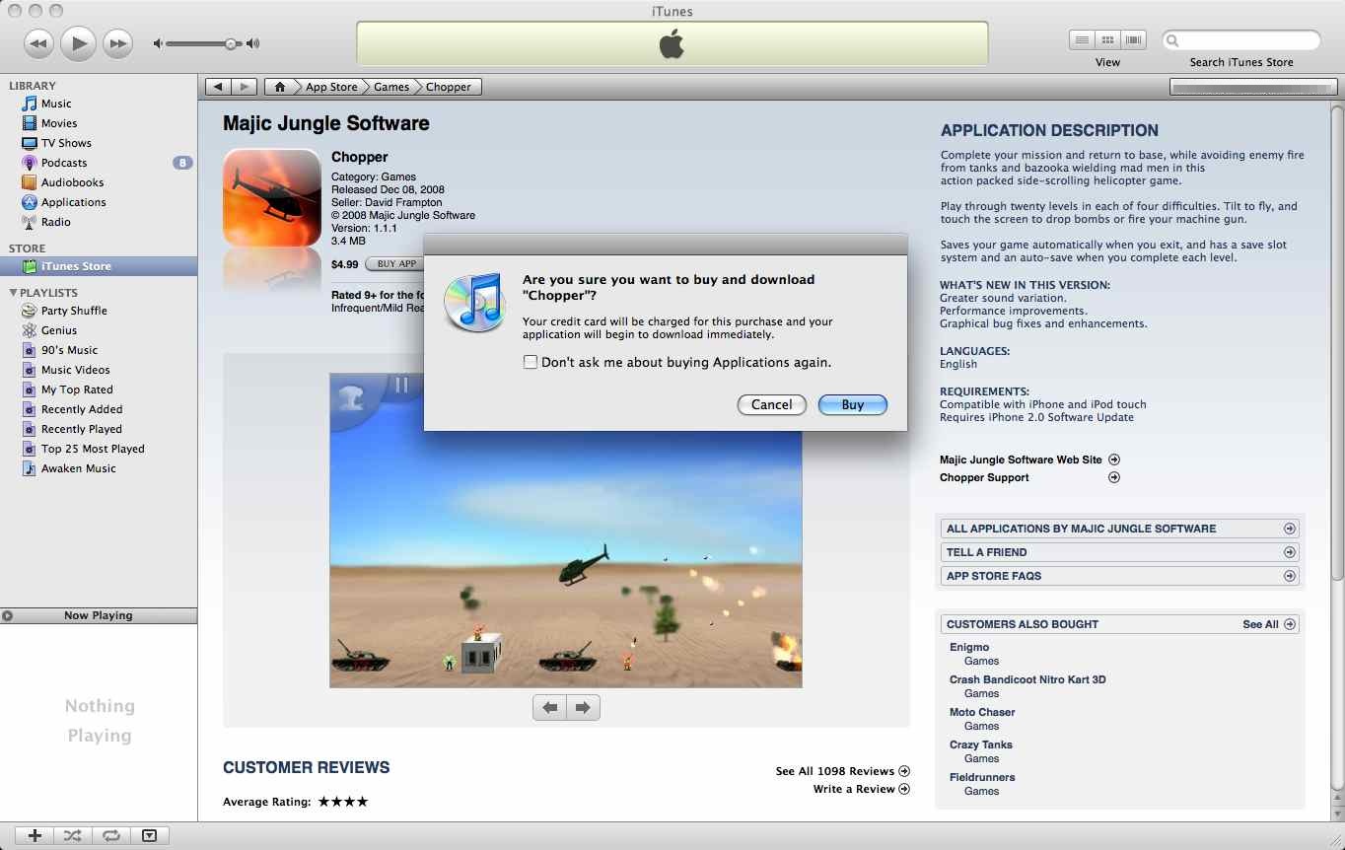Click the Now Playing panel arrow icon
This screenshot has width=1345, height=850.
pyautogui.click(x=8, y=615)
